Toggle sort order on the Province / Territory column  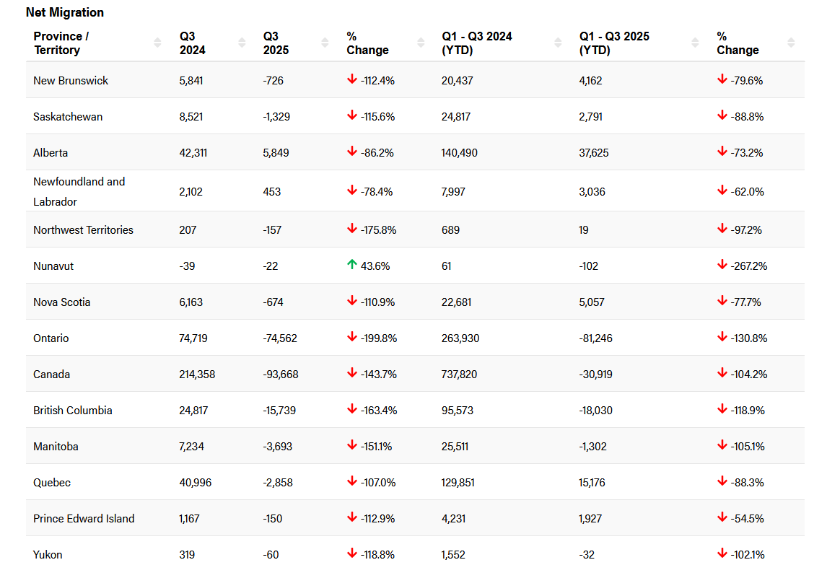157,43
